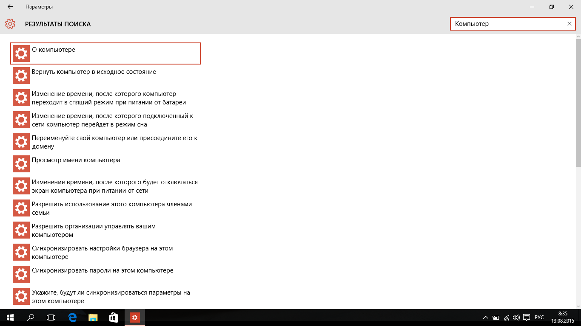Open "Переименуйте свой компьютер или присоедините" result
The image size is (581, 326).
[x=105, y=142]
